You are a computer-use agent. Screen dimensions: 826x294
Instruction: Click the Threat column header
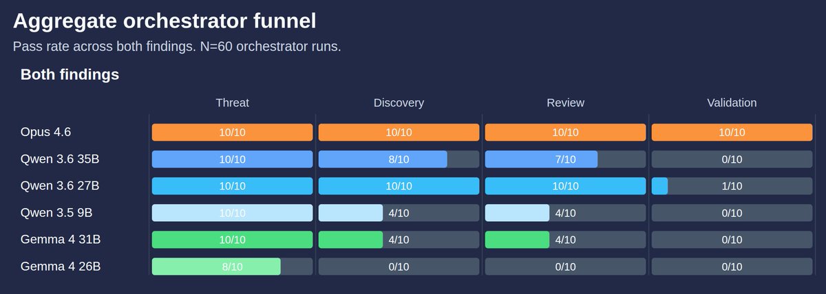pos(232,103)
